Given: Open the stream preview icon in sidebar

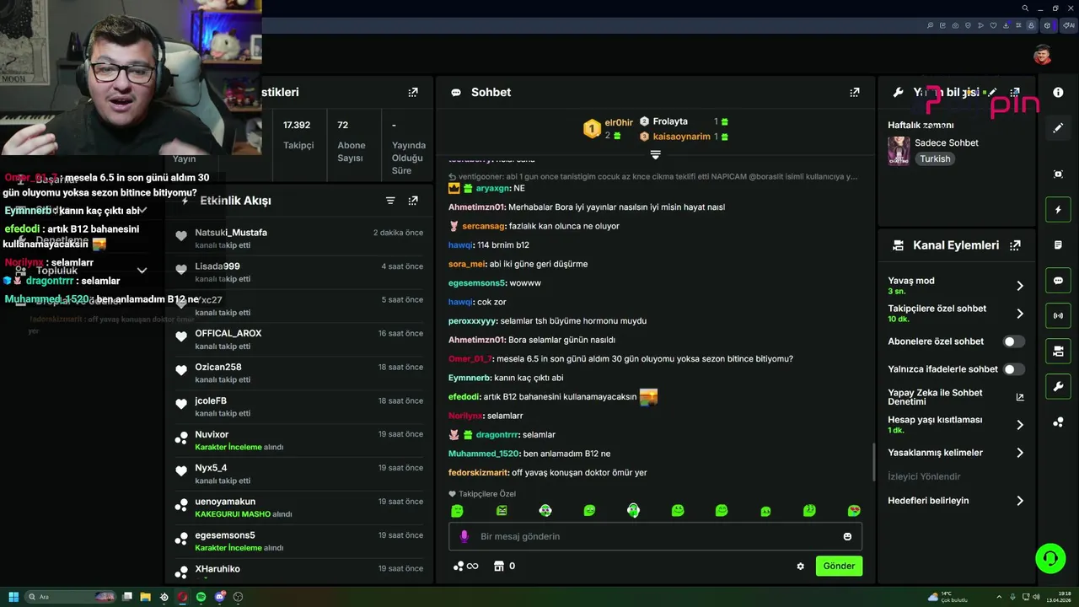Looking at the screenshot, I should tap(1058, 174).
